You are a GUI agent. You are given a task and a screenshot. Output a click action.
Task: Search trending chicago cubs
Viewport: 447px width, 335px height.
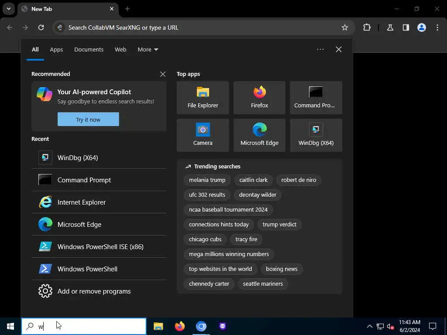coord(205,239)
